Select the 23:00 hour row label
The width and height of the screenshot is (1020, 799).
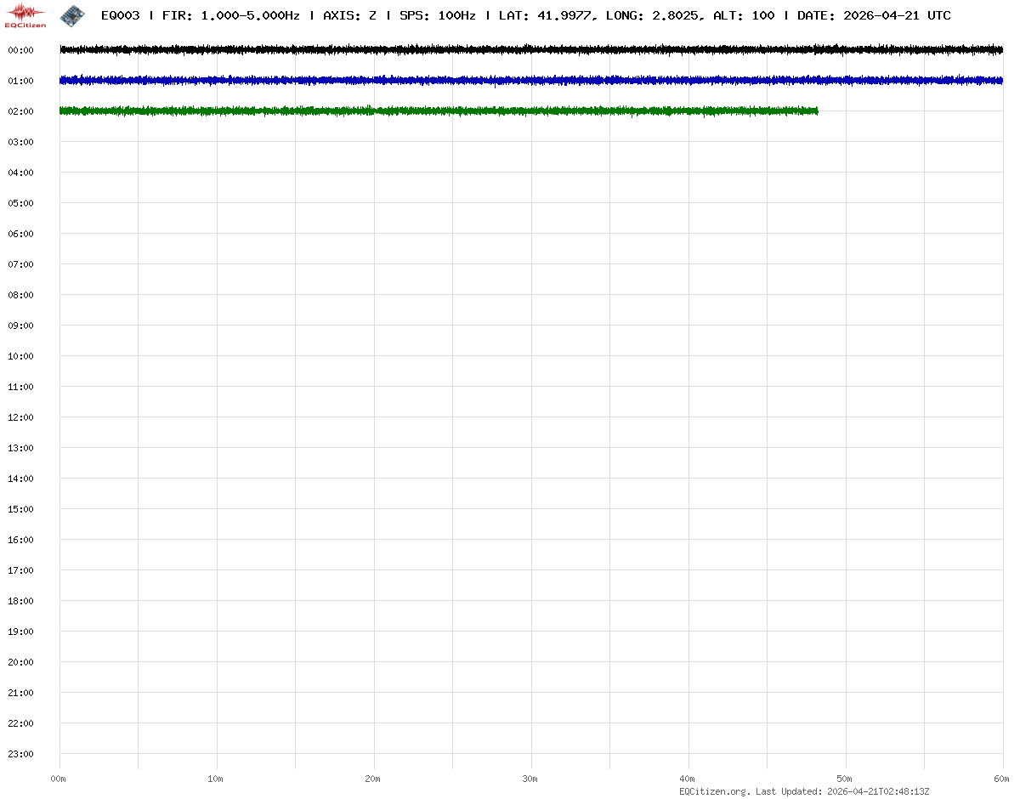20,754
